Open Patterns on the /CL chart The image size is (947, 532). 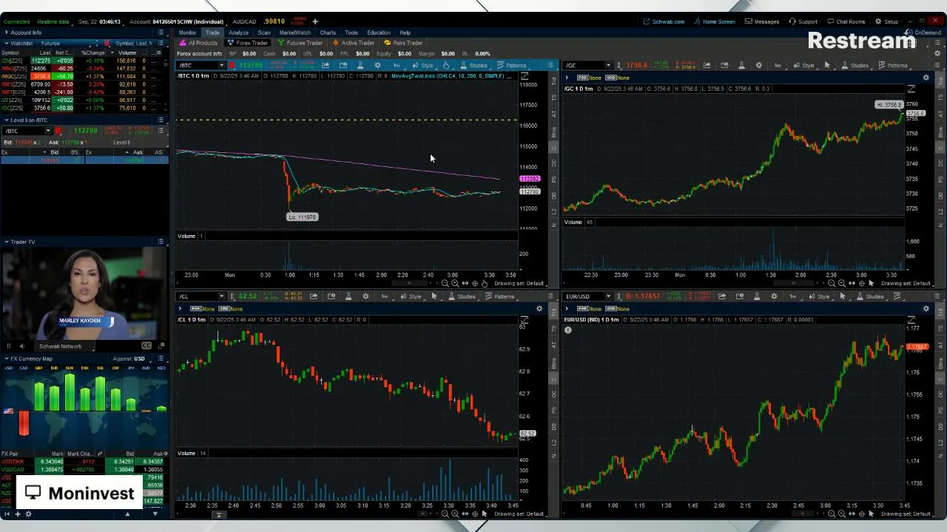pyautogui.click(x=499, y=296)
